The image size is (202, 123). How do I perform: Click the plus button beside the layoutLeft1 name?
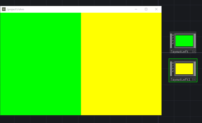click(x=194, y=79)
